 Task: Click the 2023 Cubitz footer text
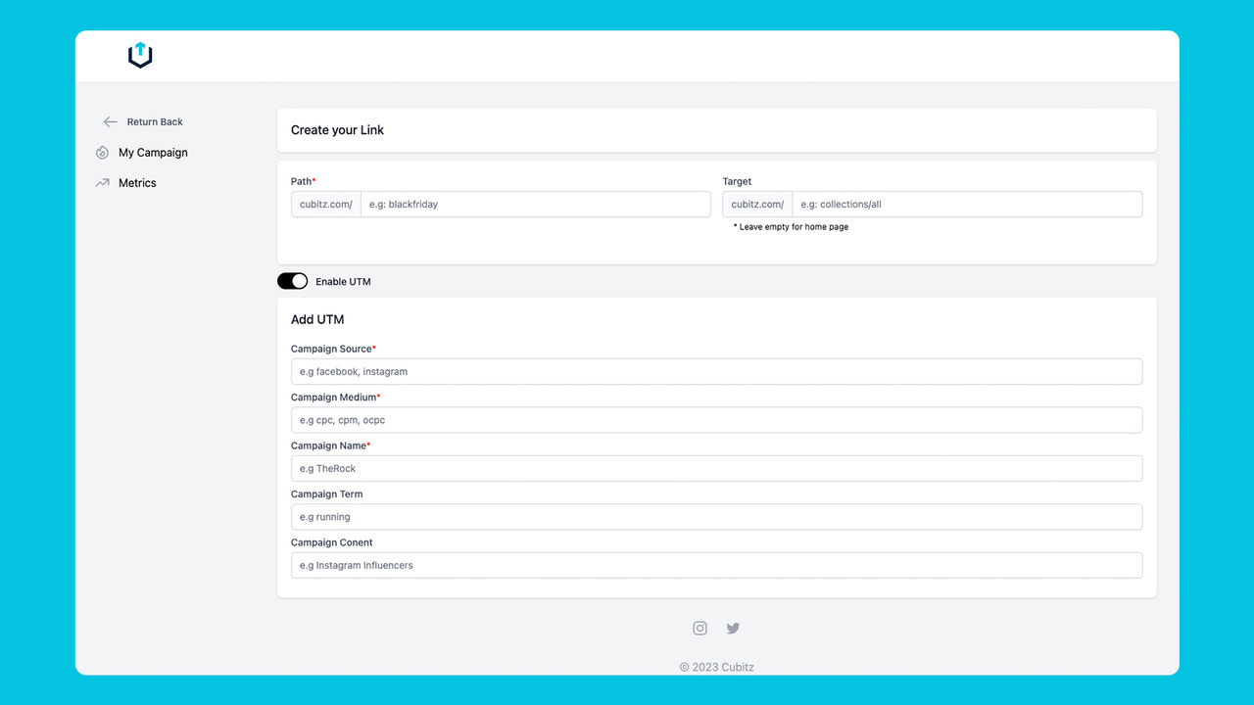(717, 667)
